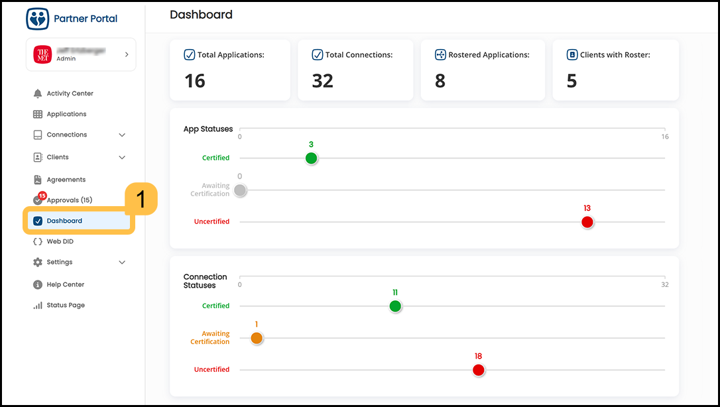Click Certified label under Connection Statuses
The height and width of the screenshot is (407, 720).
tap(216, 306)
